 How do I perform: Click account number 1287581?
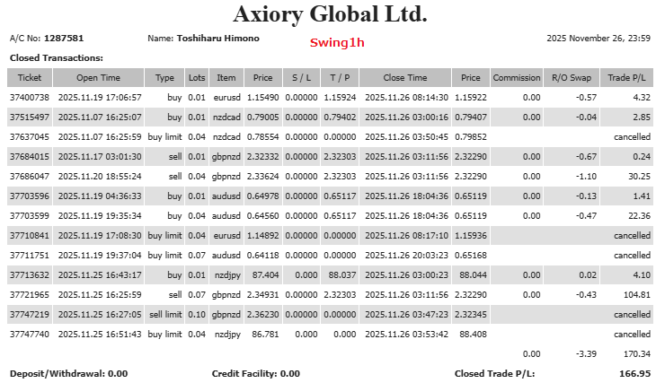pos(64,39)
